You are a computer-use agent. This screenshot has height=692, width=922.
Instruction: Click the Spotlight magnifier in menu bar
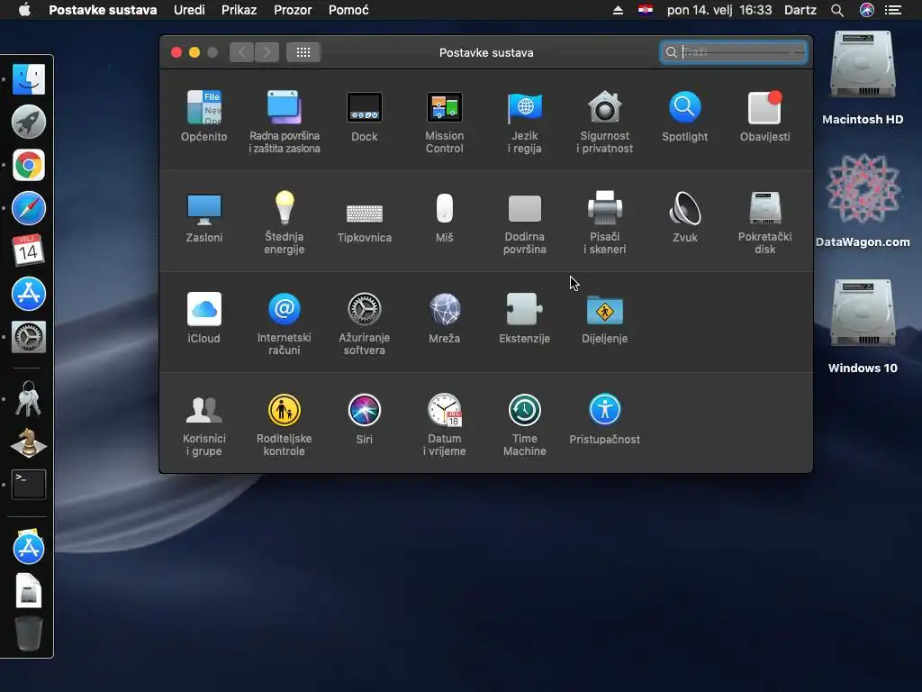(837, 10)
